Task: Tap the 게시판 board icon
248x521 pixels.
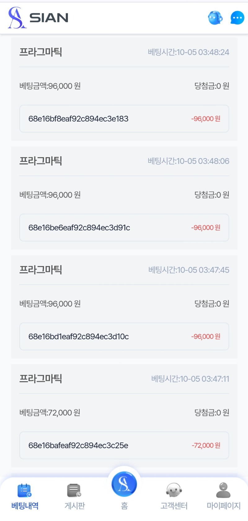Action: [74, 490]
